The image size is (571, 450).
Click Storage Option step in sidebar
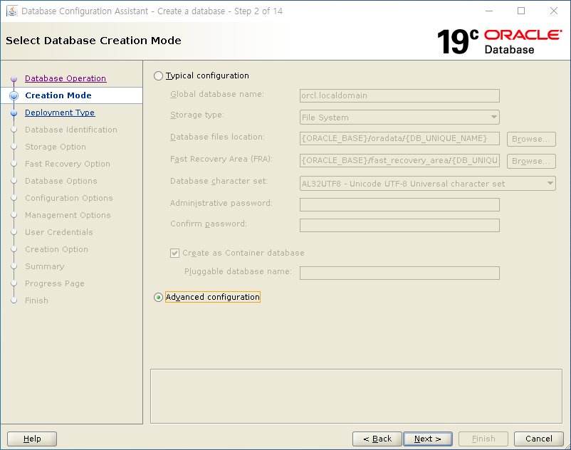point(56,147)
